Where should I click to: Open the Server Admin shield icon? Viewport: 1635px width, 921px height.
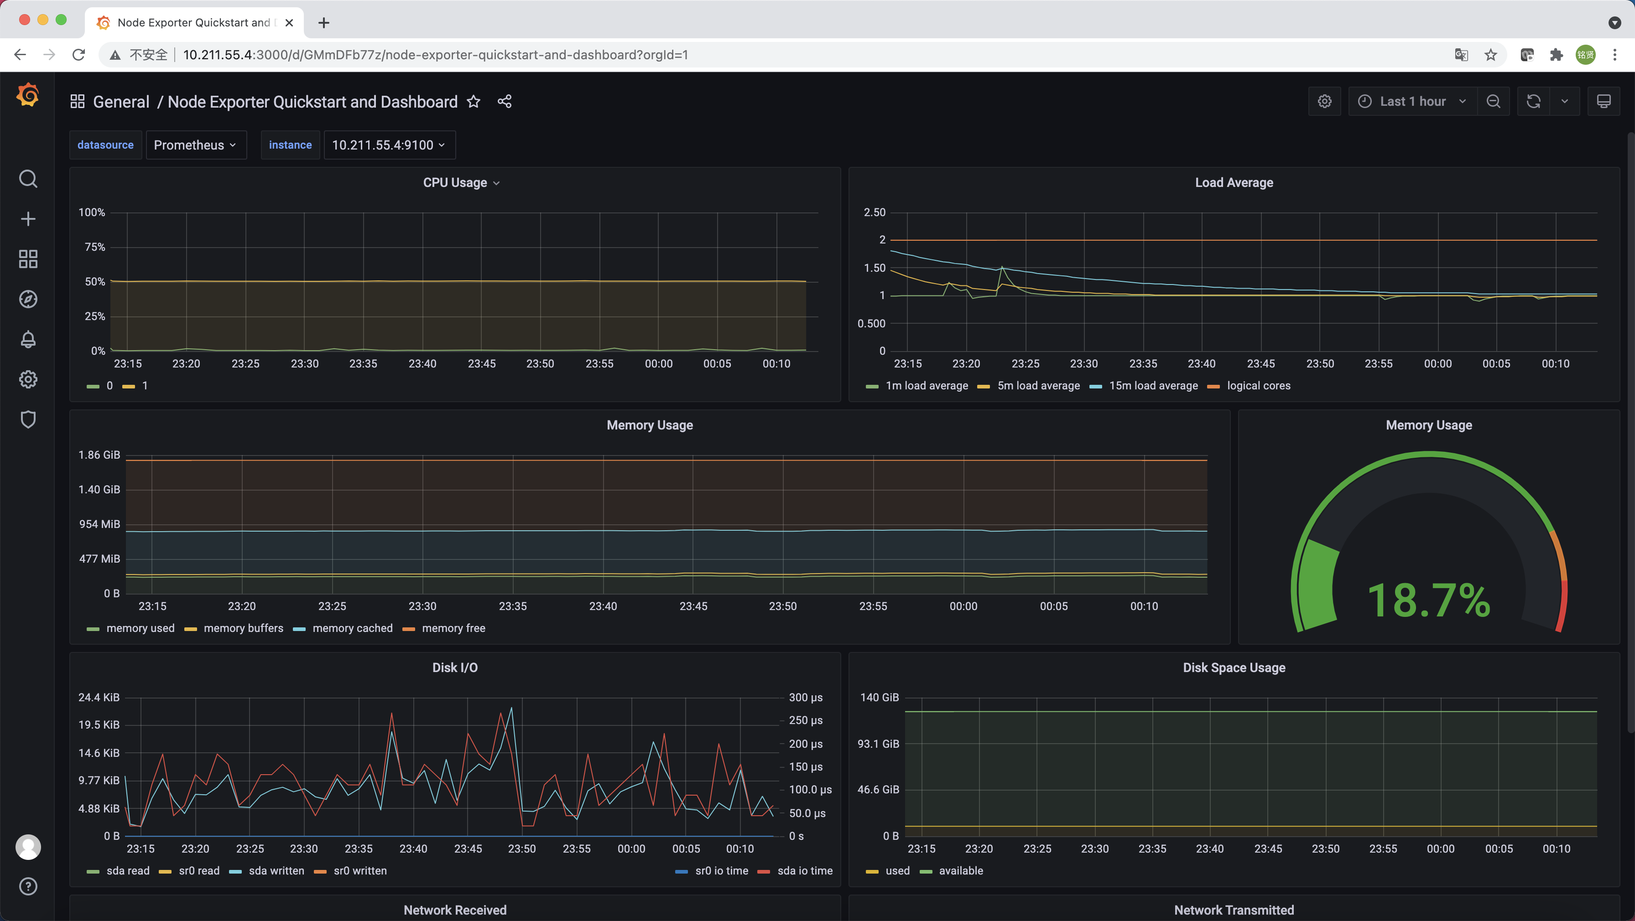click(28, 419)
